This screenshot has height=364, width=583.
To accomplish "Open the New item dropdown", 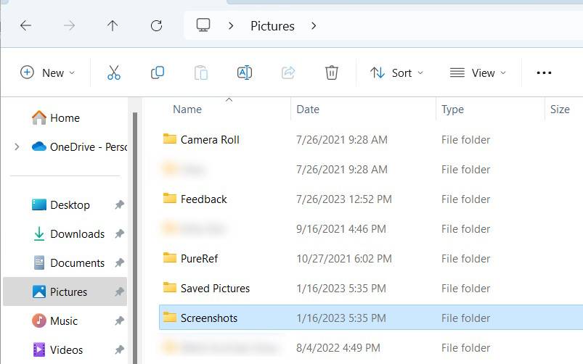I will coord(47,73).
